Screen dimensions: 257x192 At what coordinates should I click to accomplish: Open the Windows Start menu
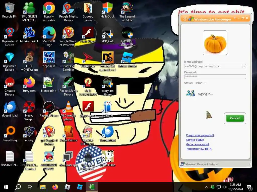(6, 187)
